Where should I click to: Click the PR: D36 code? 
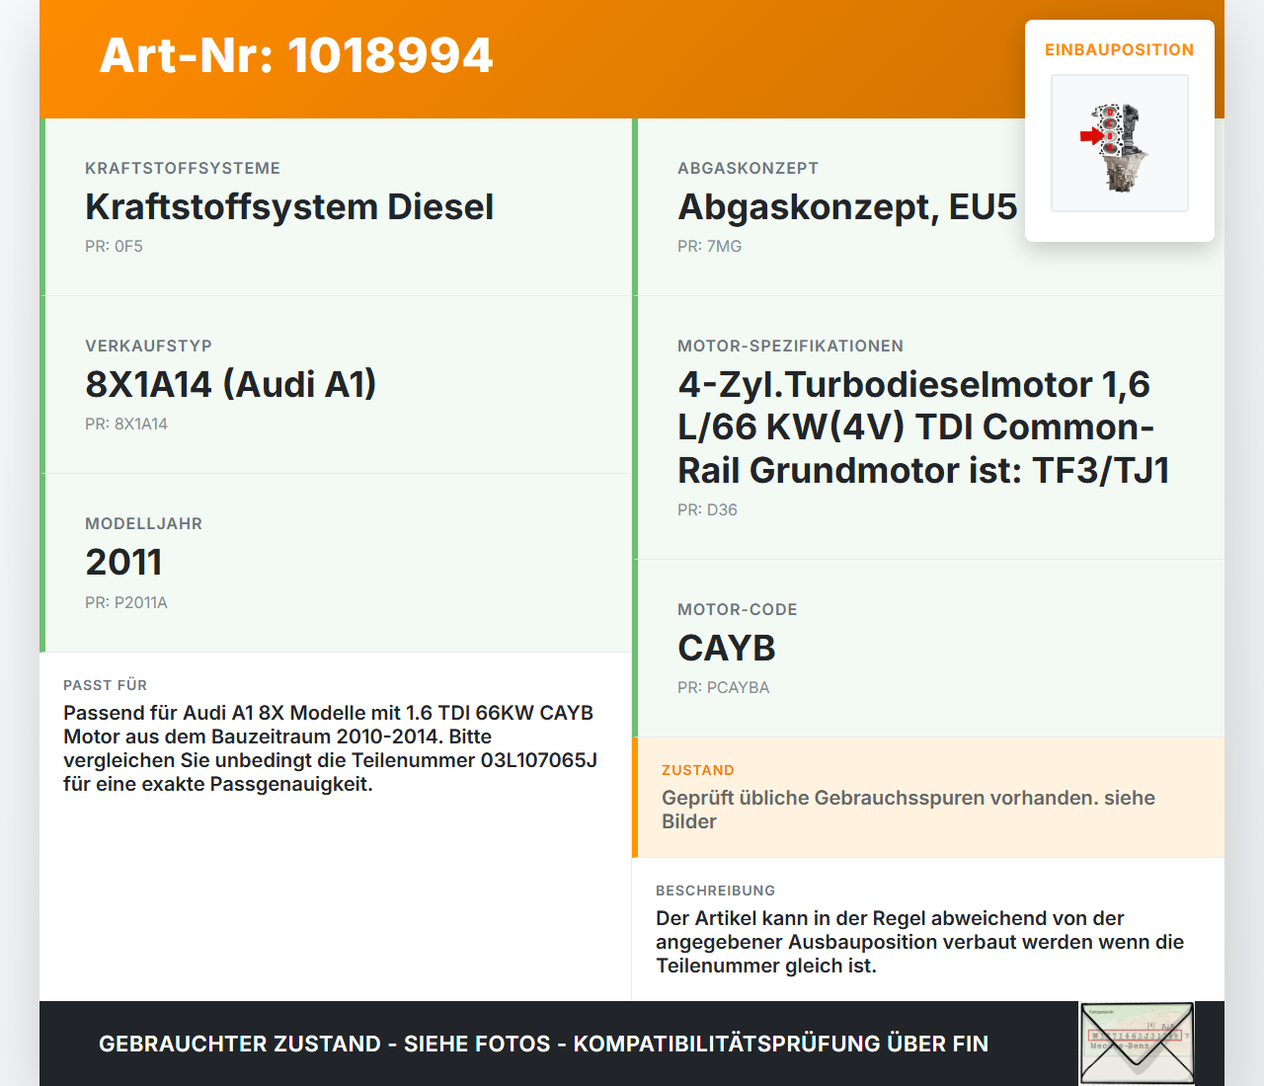707,509
